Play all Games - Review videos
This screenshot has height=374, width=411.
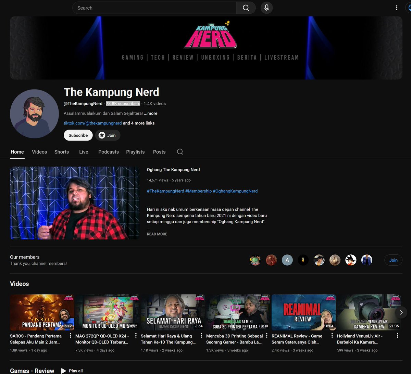(x=72, y=371)
